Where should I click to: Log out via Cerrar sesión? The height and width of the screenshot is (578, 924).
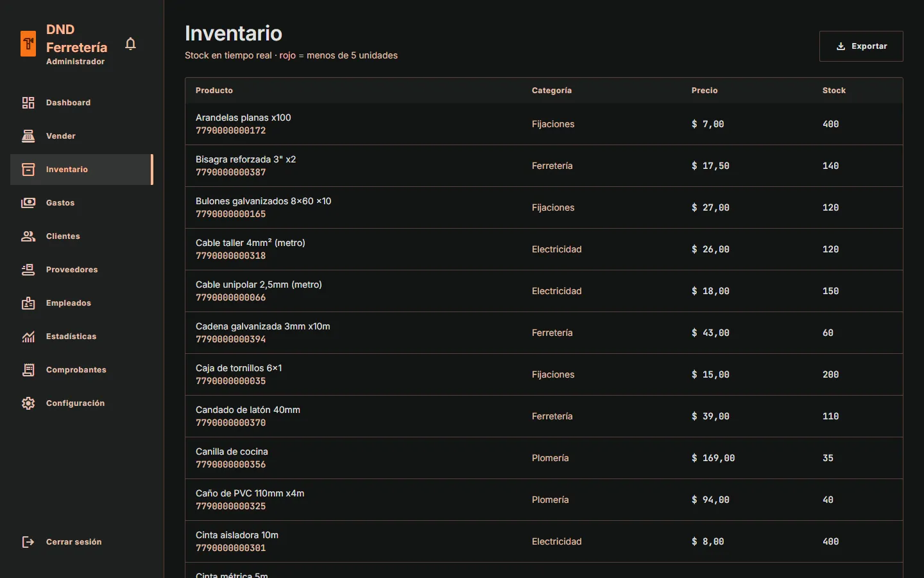(x=81, y=542)
